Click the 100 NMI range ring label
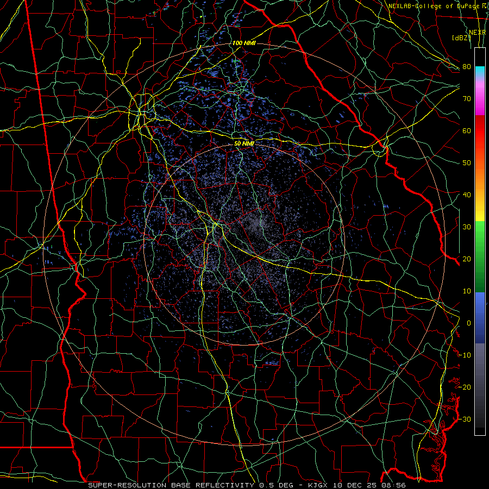Screen dimensions: 489x489 [244, 43]
